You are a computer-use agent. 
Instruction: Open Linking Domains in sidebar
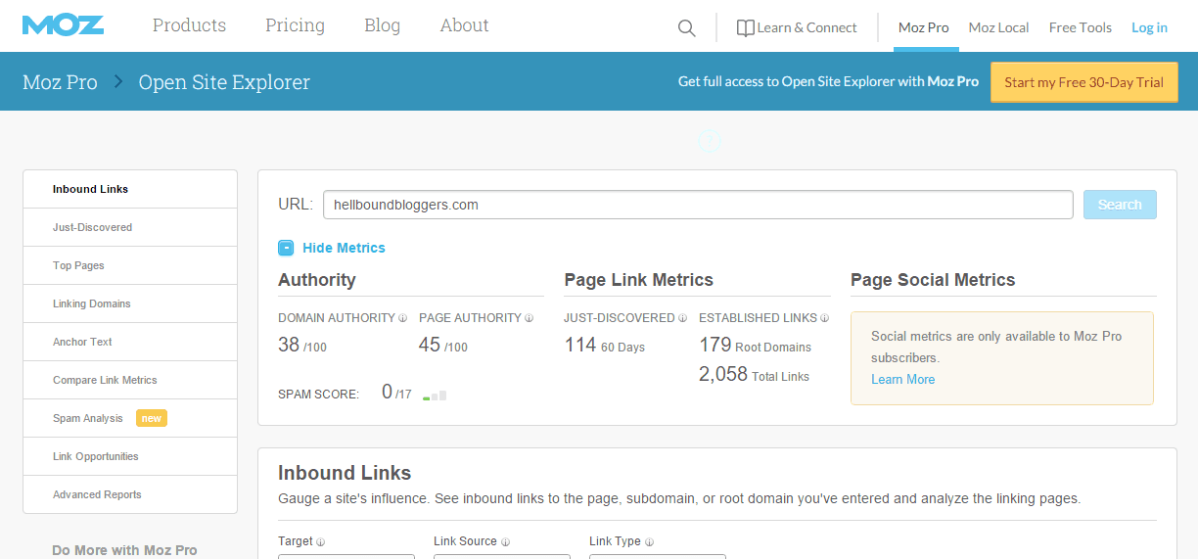click(x=130, y=303)
